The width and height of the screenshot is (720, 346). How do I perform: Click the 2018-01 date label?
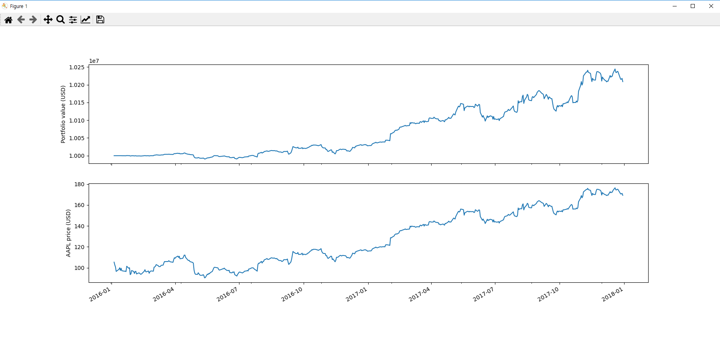tap(612, 294)
